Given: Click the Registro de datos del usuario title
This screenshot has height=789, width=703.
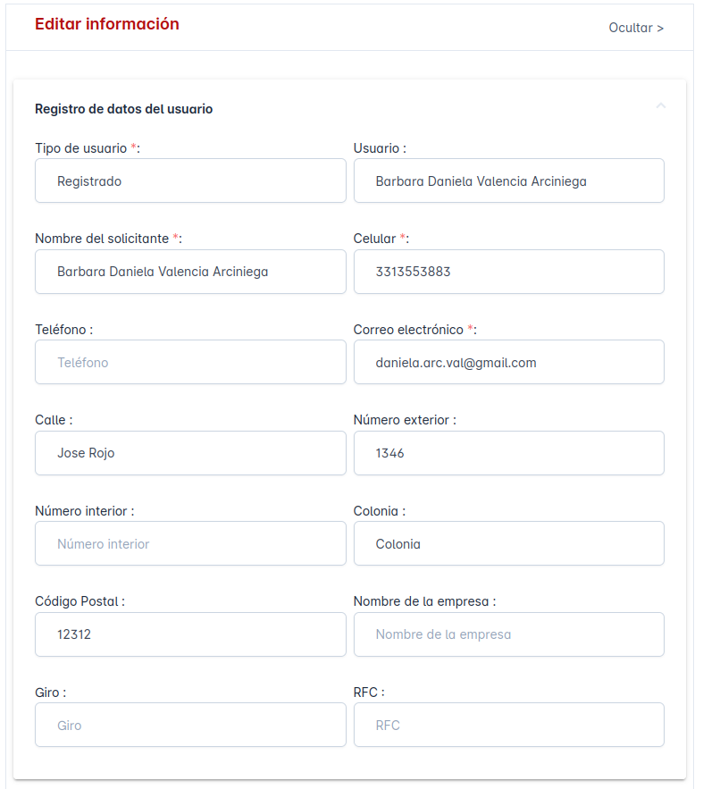Looking at the screenshot, I should [123, 109].
